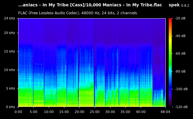Viewport: 193px width, 119px height.
Task: Click the '15:00' time axis label
Action: 64,112
